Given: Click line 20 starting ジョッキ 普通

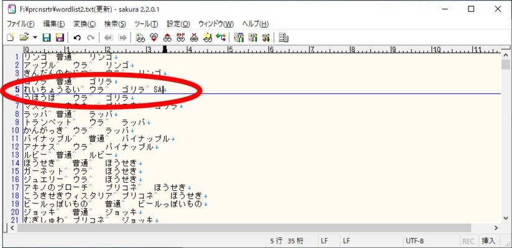Looking at the screenshot, I should pyautogui.click(x=83, y=212).
